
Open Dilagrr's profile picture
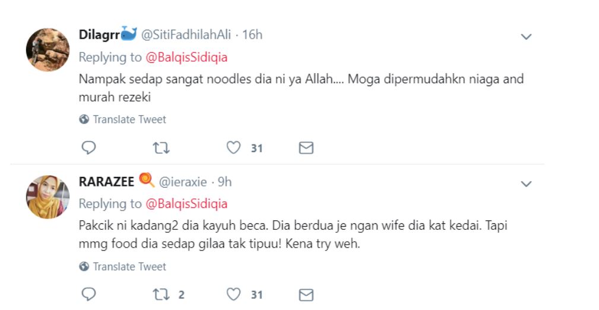(47, 50)
